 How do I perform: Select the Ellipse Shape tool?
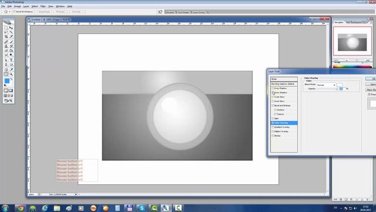coord(11,65)
